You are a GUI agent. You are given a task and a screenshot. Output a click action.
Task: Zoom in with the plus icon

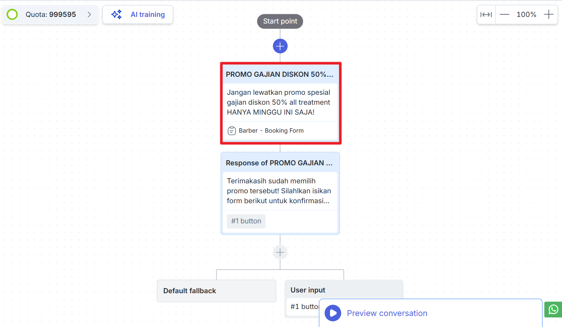[549, 15]
